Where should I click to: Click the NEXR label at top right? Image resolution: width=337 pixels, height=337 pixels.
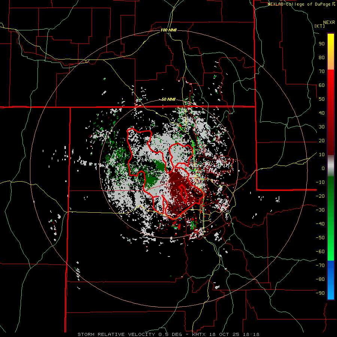(x=329, y=22)
